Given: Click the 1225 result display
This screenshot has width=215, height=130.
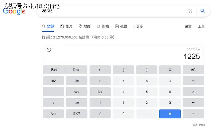Looking at the screenshot, I should [x=192, y=57].
